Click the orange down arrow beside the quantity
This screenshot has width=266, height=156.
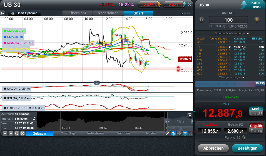click(257, 20)
